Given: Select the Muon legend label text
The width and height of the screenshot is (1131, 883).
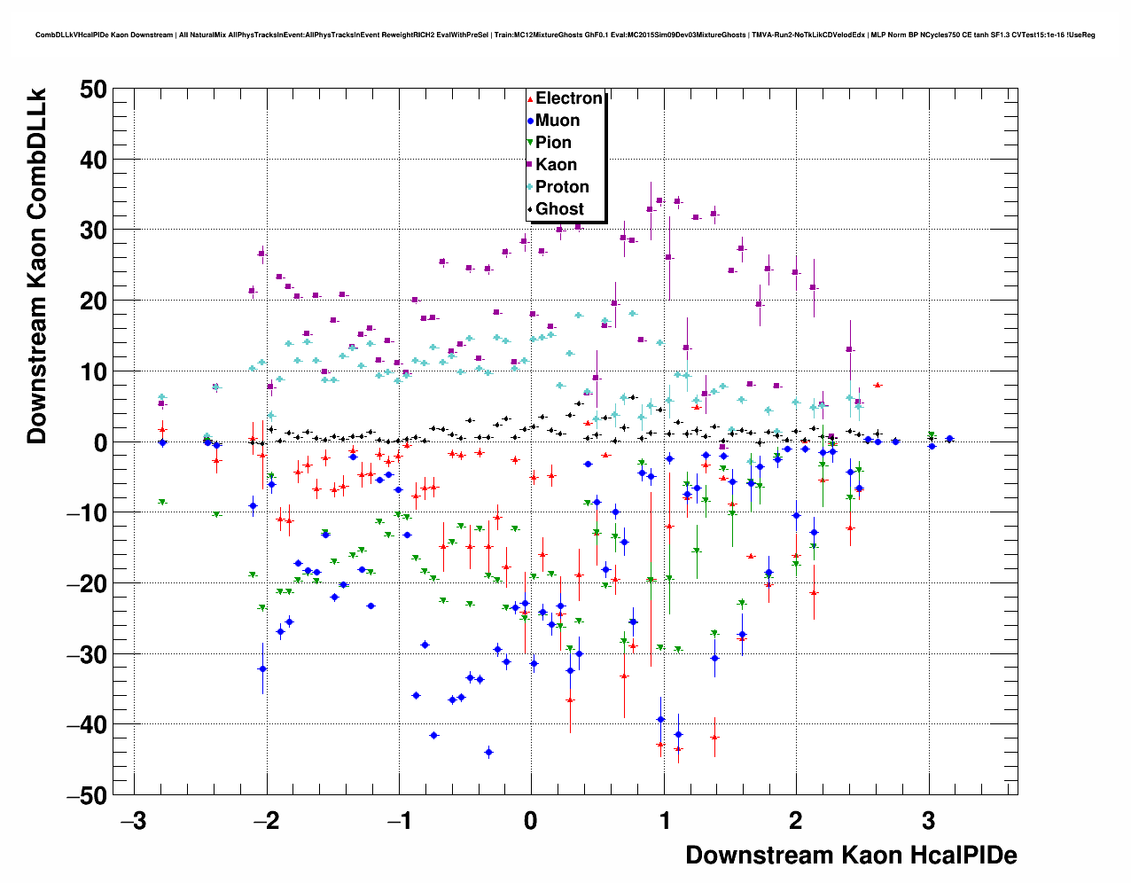Looking at the screenshot, I should point(558,121).
